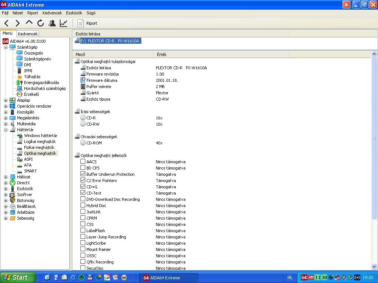This screenshot has width=378, height=283.
Task: Expand the Operációs rendszer node
Action: [x=6, y=106]
